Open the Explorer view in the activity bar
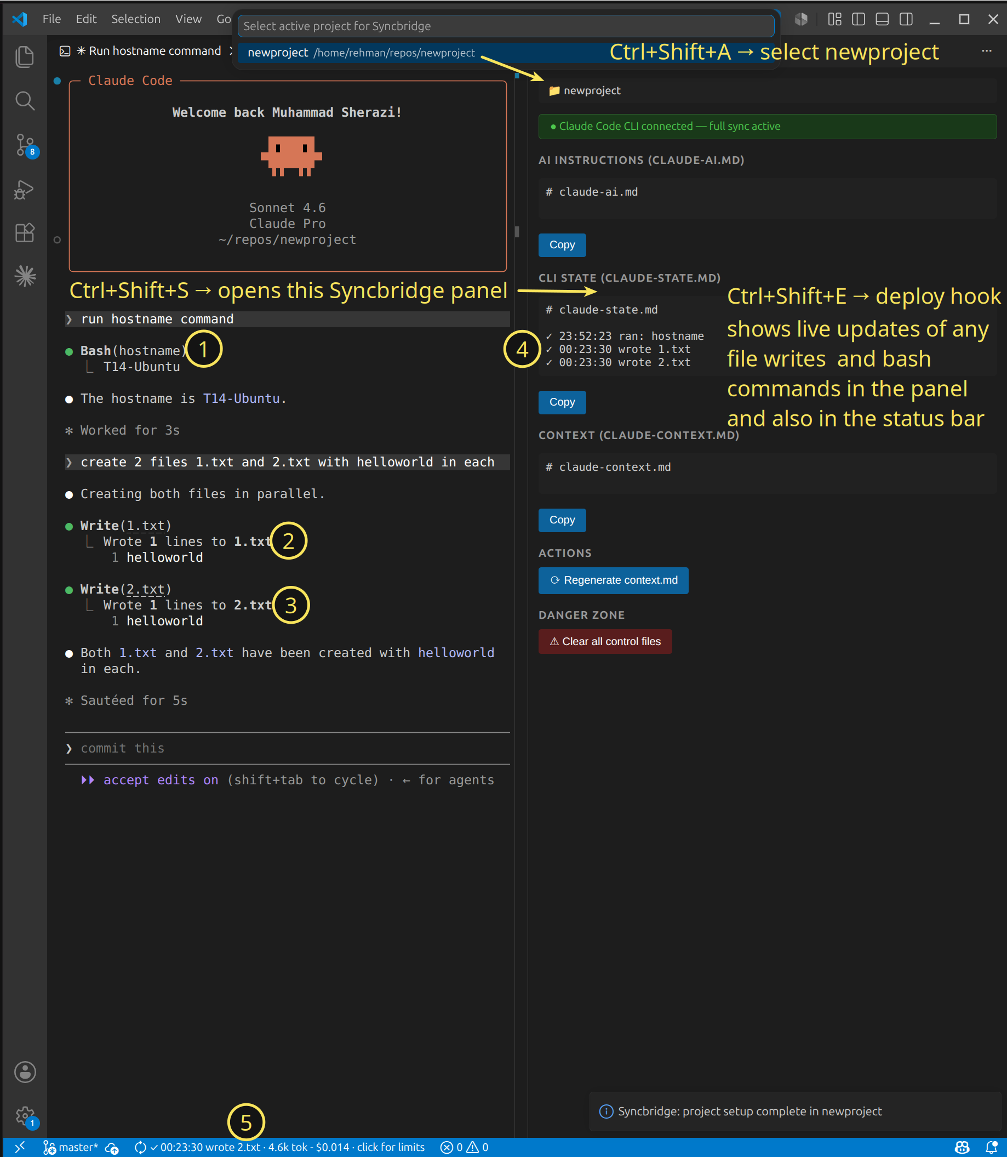The width and height of the screenshot is (1007, 1157). coord(25,57)
